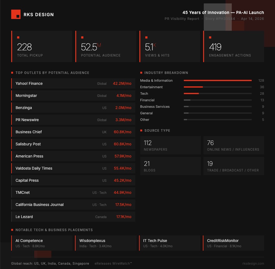
Task: Open the IT Tech Pulse placement card
Action: (x=170, y=243)
